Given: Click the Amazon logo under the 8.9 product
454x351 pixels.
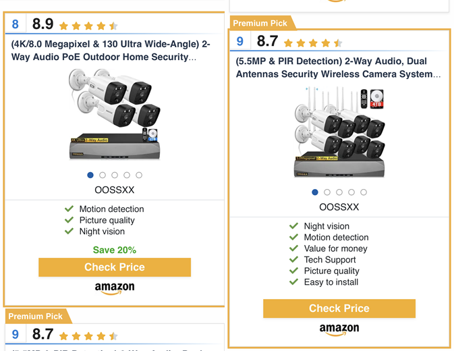Looking at the screenshot, I should 115,288.
